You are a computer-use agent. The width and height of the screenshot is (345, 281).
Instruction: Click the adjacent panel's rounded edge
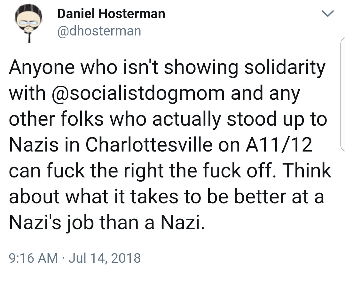(x=343, y=95)
